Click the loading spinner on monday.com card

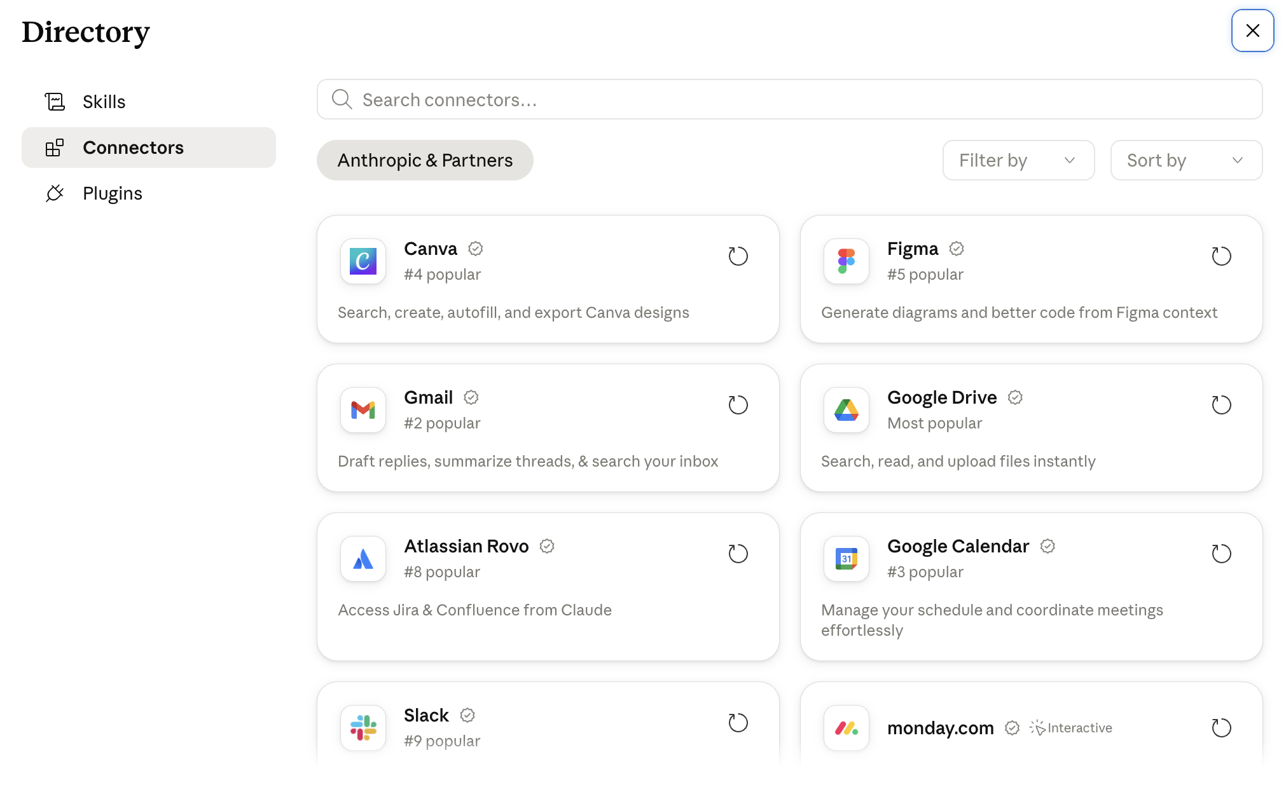click(x=1221, y=728)
